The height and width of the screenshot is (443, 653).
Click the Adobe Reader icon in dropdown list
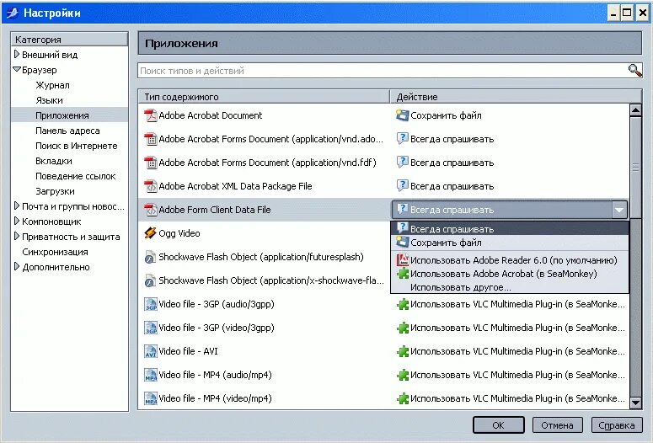tap(402, 259)
